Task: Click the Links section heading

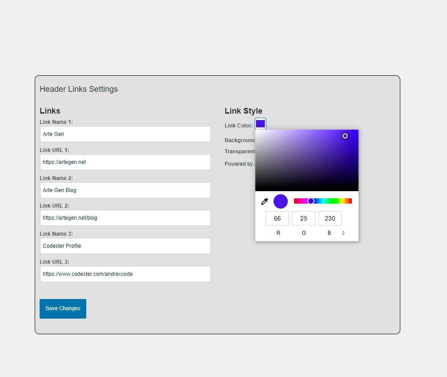Action: pyautogui.click(x=50, y=111)
